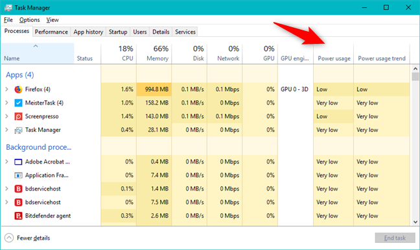This screenshot has width=420, height=250.
Task: Switch to the Users tab
Action: point(140,32)
